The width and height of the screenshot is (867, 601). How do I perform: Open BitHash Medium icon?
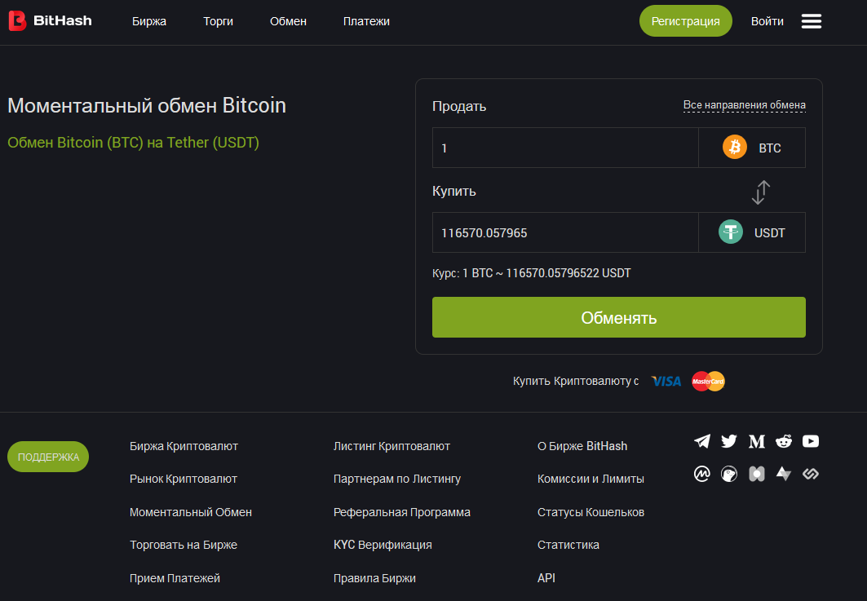pyautogui.click(x=756, y=440)
